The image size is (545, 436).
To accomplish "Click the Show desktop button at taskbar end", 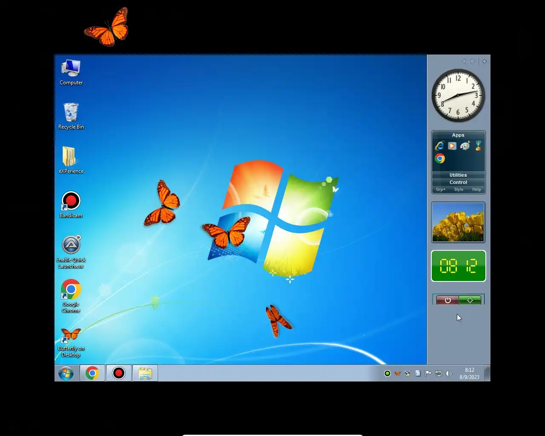I will [x=488, y=373].
